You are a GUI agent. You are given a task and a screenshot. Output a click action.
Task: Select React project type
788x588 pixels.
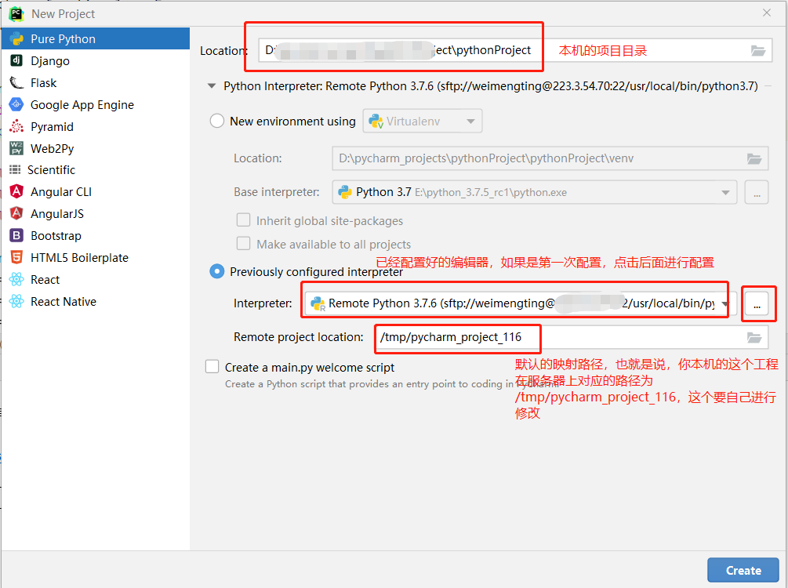(x=96, y=279)
